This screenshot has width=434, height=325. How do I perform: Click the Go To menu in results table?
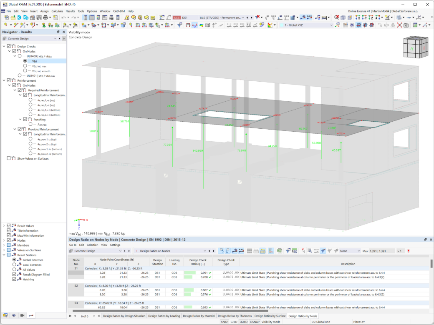(73, 245)
